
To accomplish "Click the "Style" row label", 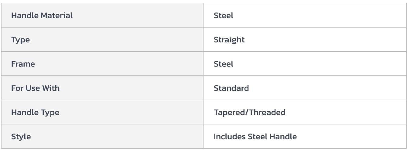I will pyautogui.click(x=21, y=137).
